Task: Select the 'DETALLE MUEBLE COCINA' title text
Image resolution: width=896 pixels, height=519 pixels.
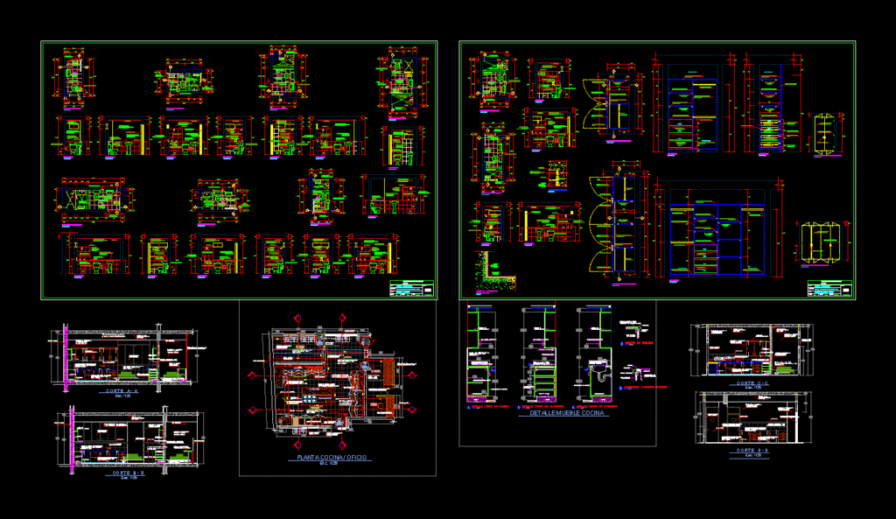Action: [x=566, y=413]
